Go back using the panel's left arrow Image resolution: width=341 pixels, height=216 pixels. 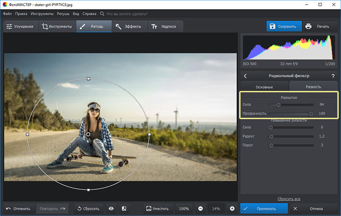click(x=246, y=76)
